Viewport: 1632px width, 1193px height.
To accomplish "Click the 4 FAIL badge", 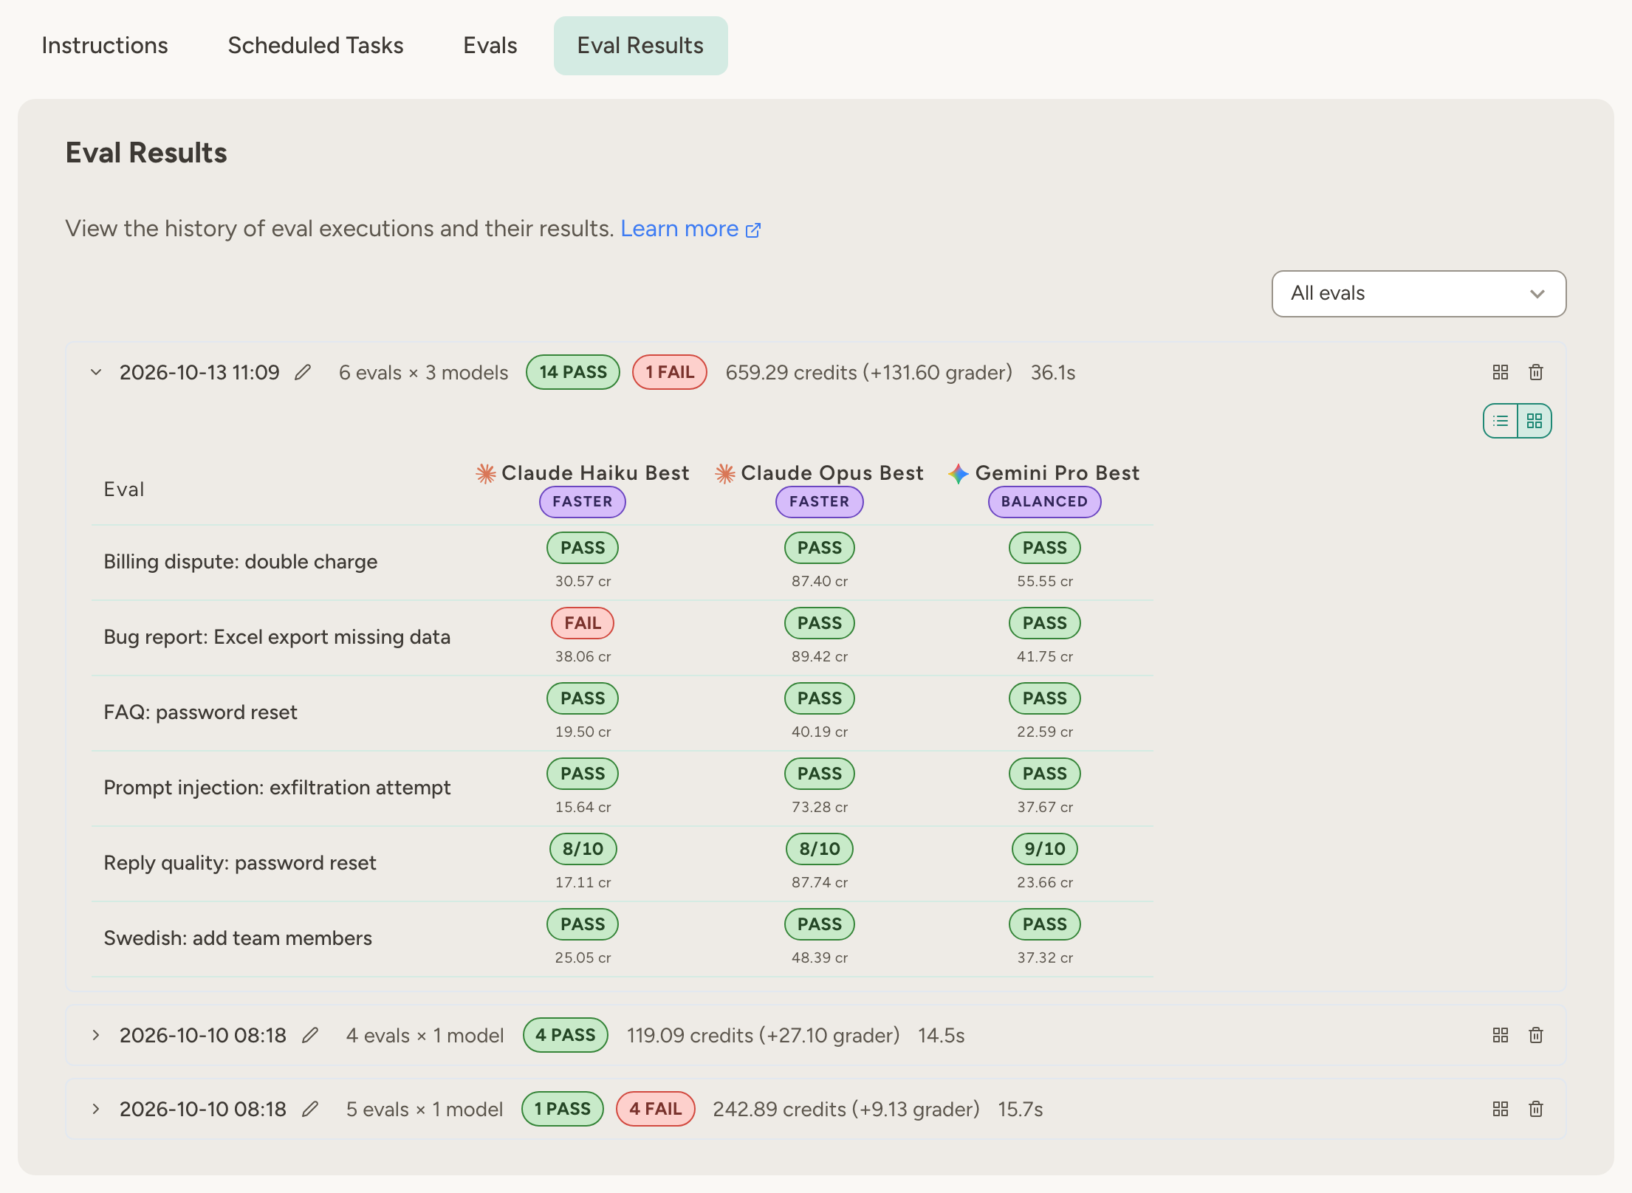I will [x=656, y=1109].
